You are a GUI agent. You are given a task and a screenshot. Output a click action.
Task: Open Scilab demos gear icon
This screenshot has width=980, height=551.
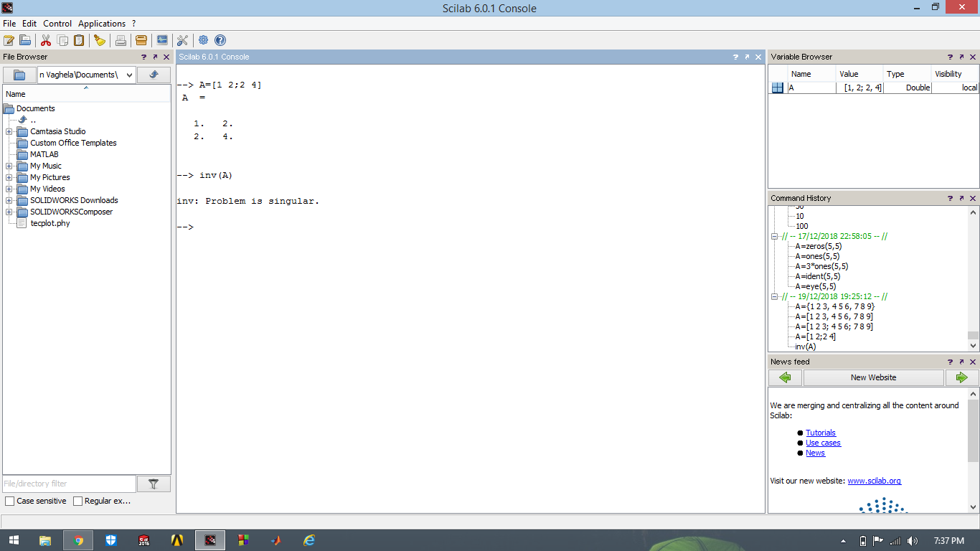coord(203,40)
